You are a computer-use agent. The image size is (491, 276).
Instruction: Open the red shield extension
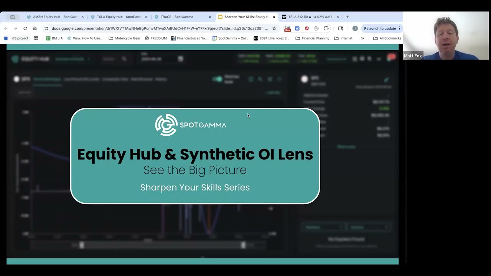coord(306,28)
